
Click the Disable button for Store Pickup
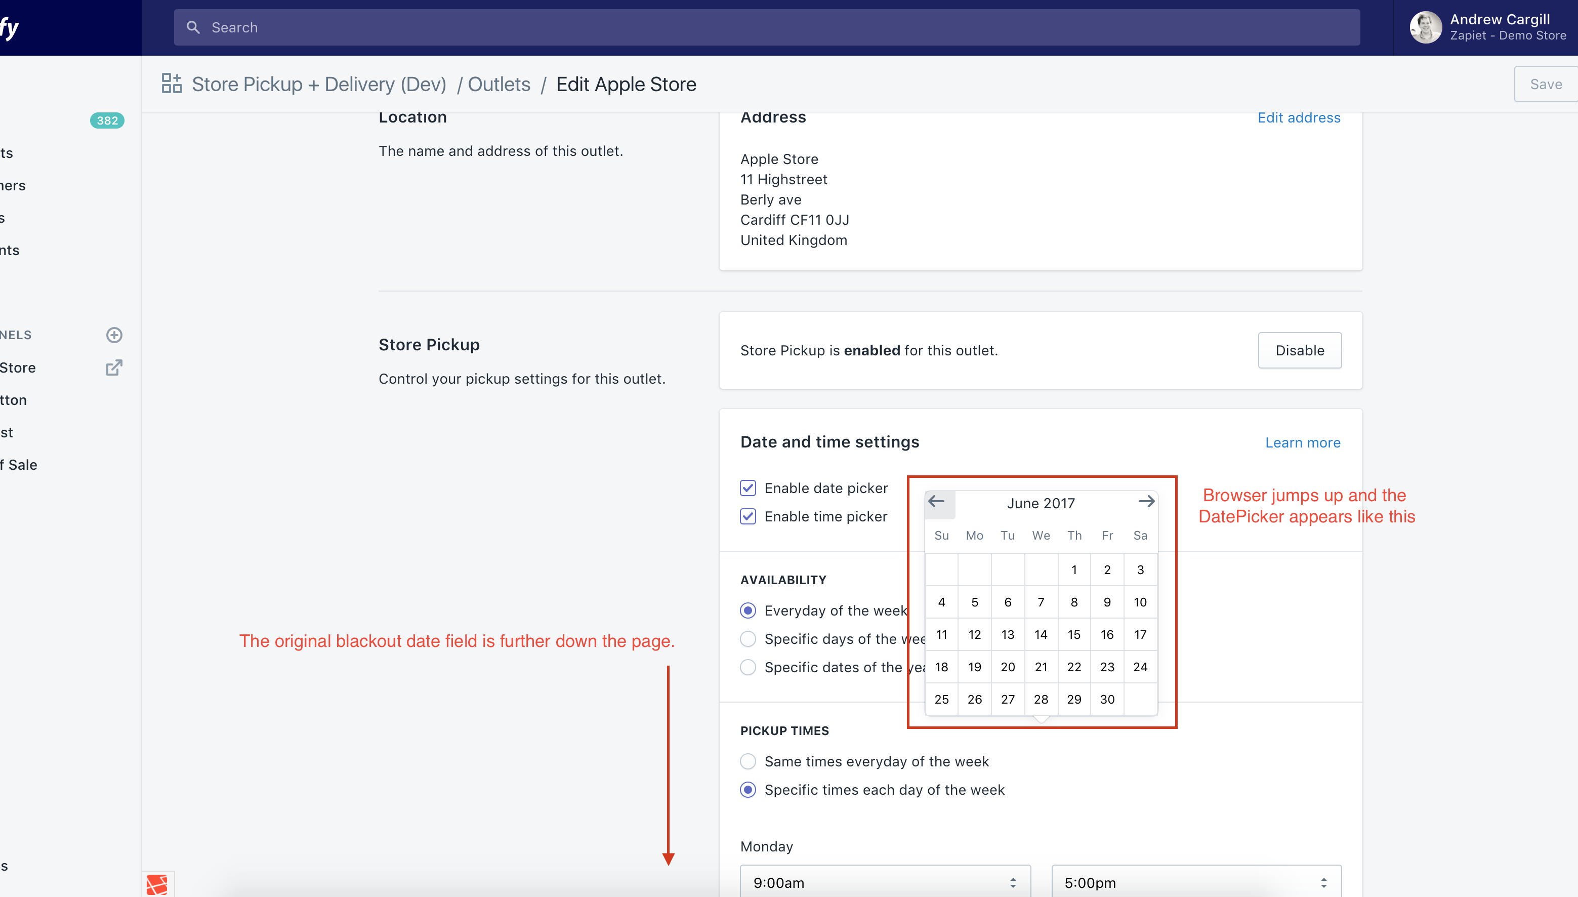[x=1300, y=350]
